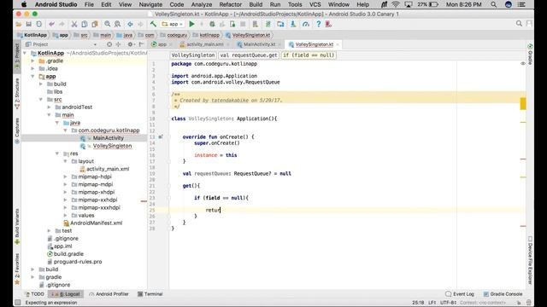Open the Event Log
547x307 pixels.
pos(460,294)
